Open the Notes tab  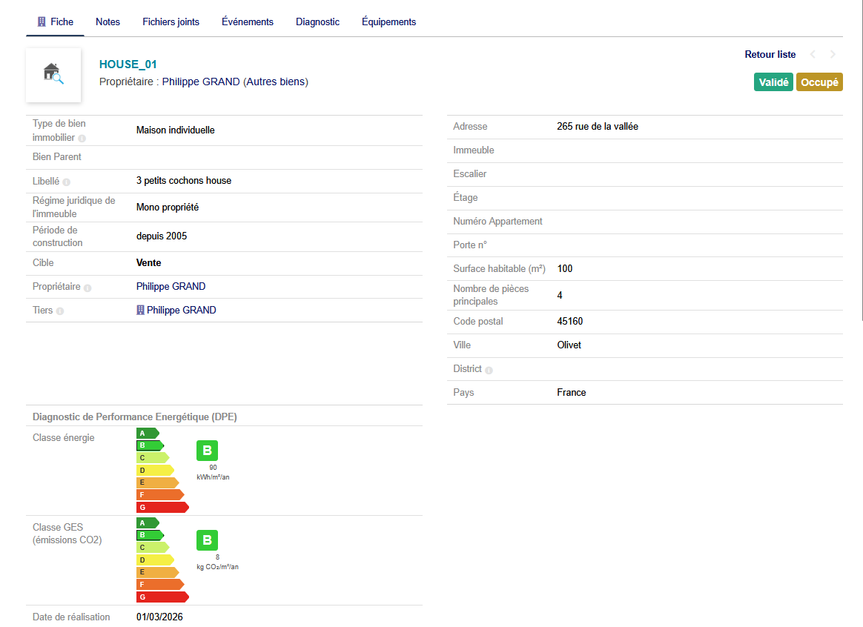tap(108, 22)
